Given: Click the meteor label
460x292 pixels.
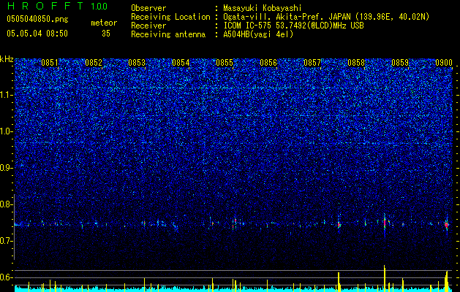Looking at the screenshot, I should point(104,23).
